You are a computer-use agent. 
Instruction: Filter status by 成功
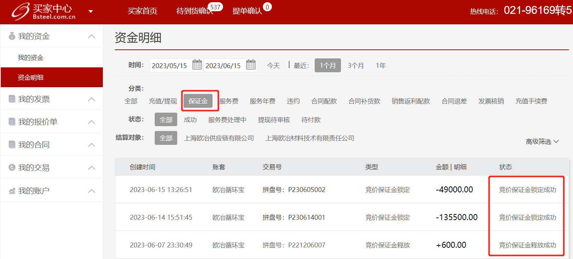tap(190, 120)
